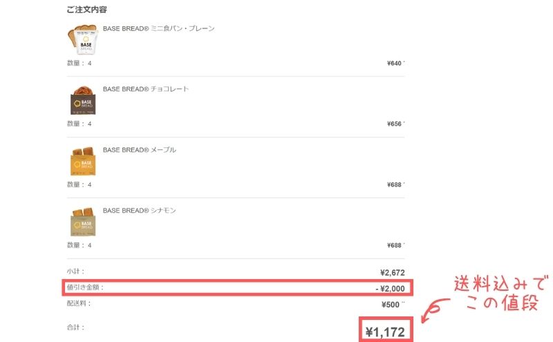Click the discount amount - ¥2,000
The height and width of the screenshot is (342, 553).
coord(390,289)
